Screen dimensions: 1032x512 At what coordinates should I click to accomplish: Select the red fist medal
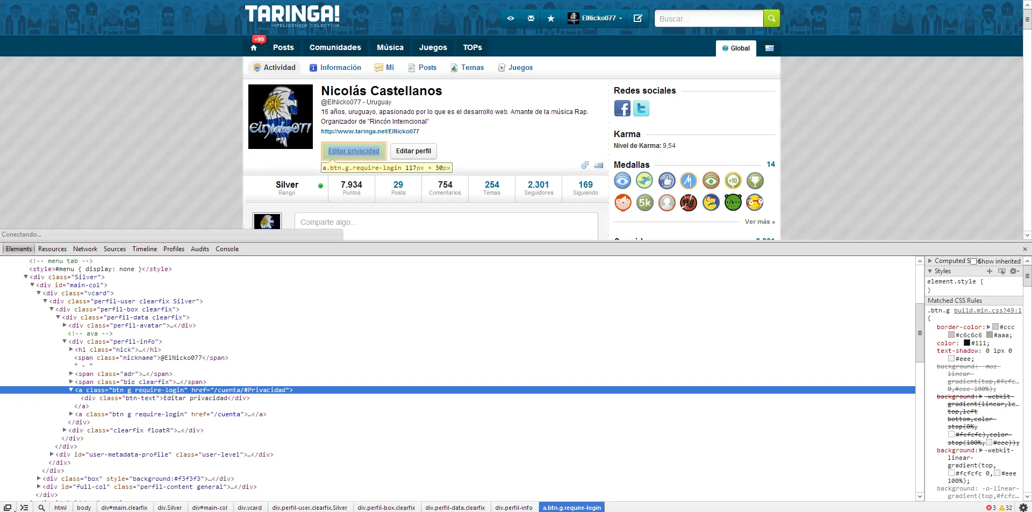(689, 203)
